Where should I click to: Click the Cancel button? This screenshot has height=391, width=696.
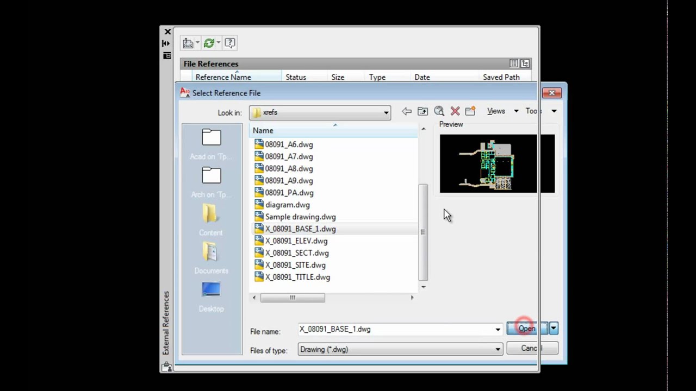point(532,349)
